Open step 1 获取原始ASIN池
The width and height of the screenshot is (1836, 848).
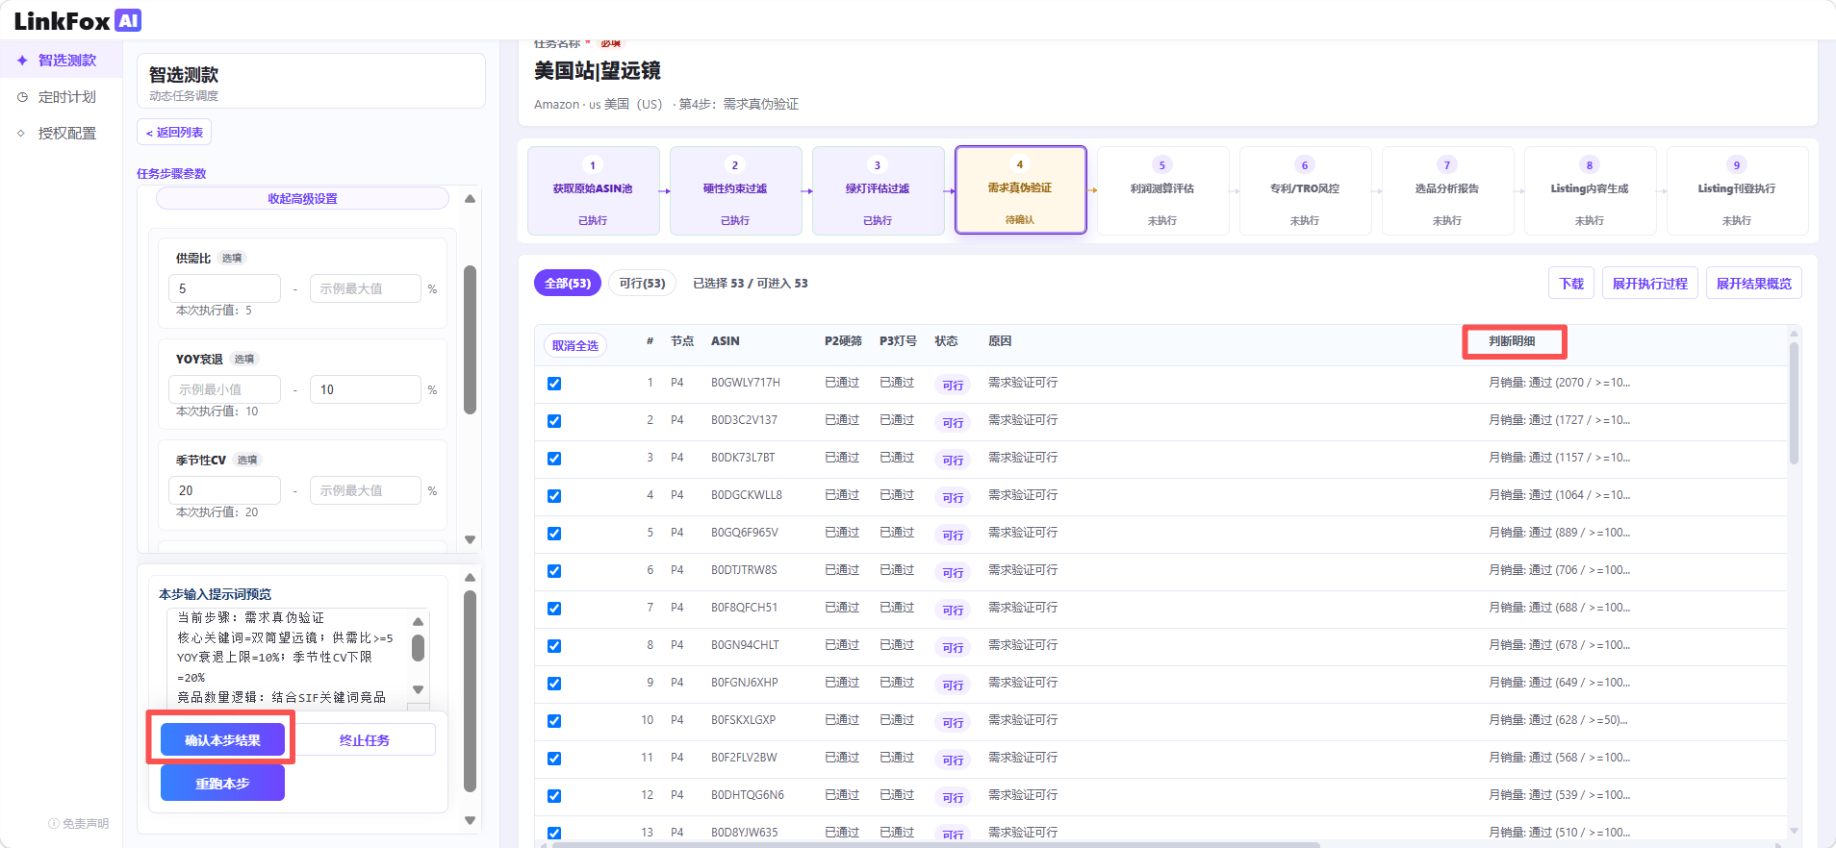click(x=593, y=190)
